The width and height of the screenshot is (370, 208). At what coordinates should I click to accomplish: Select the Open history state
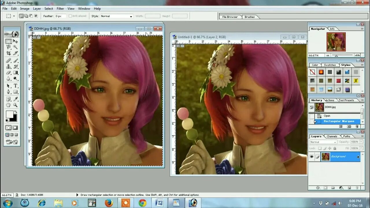(x=338, y=116)
